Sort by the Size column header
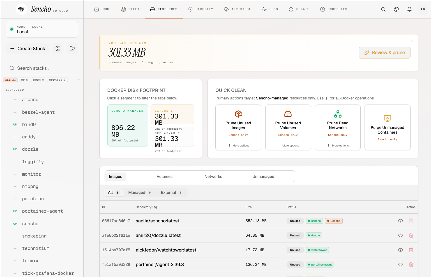This screenshot has width=431, height=277. tap(249, 207)
